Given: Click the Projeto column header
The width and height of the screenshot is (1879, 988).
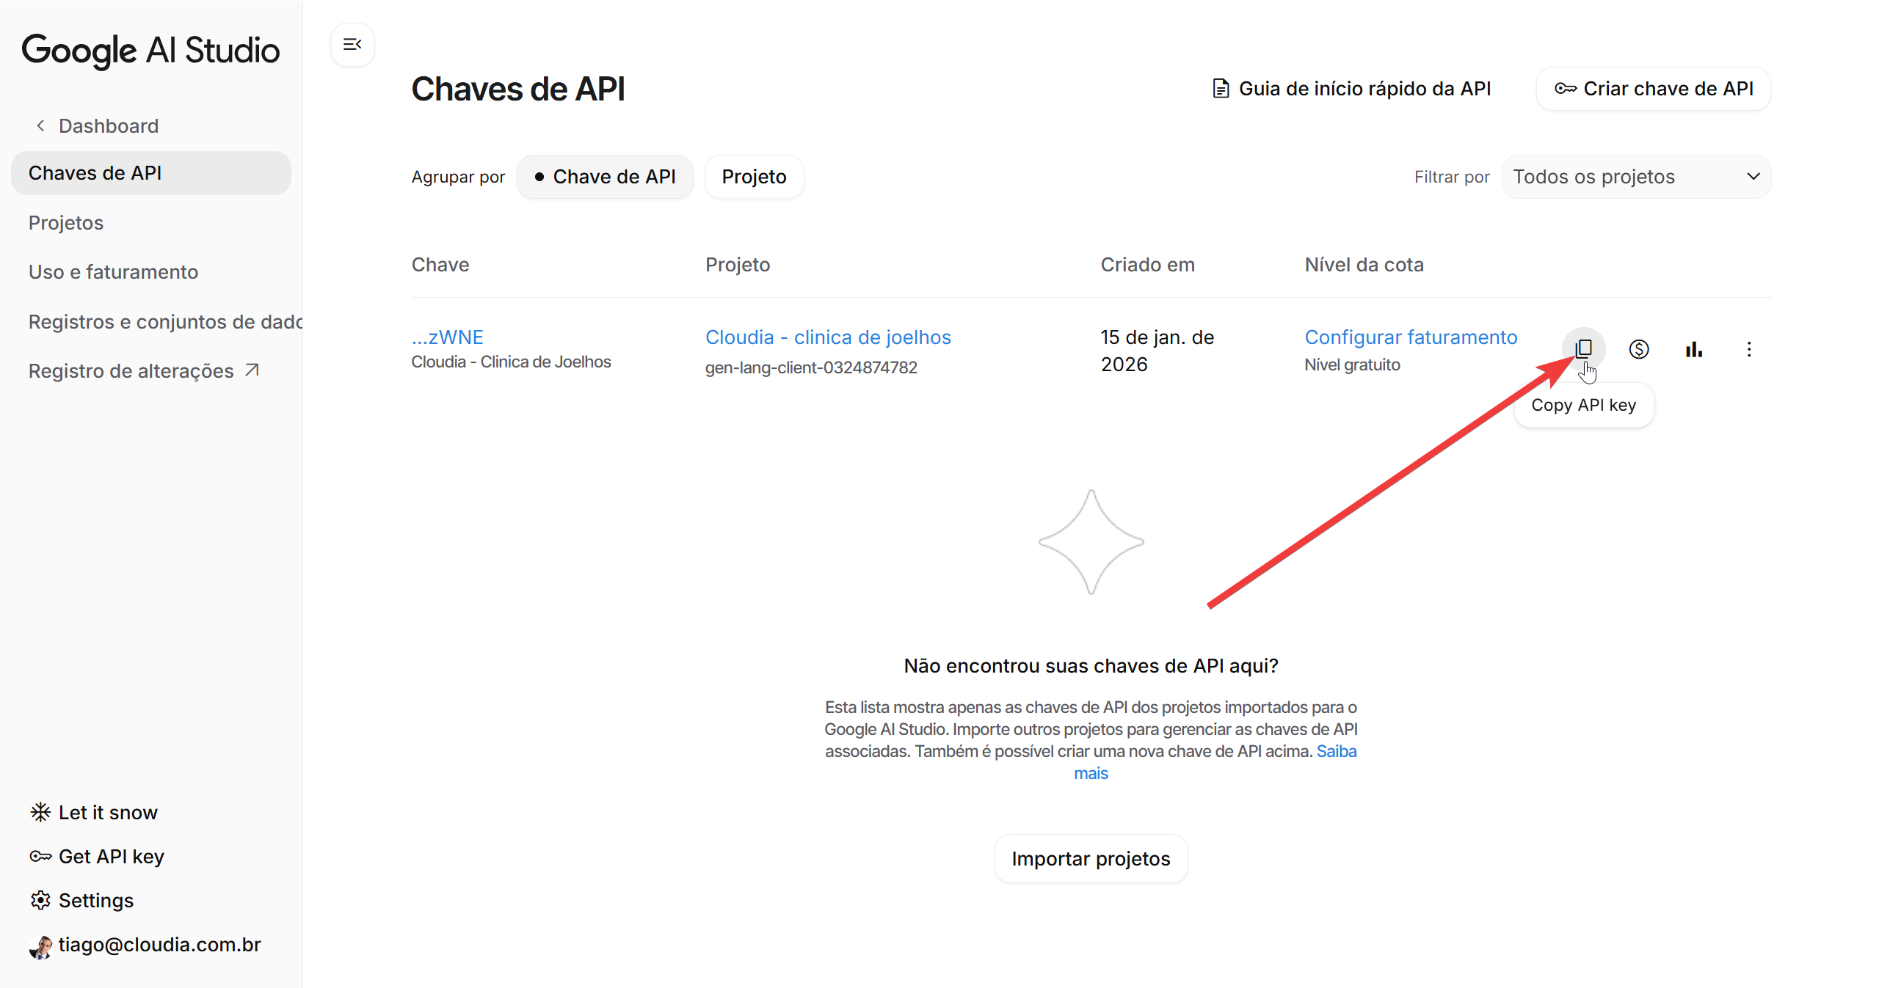Looking at the screenshot, I should (x=738, y=265).
